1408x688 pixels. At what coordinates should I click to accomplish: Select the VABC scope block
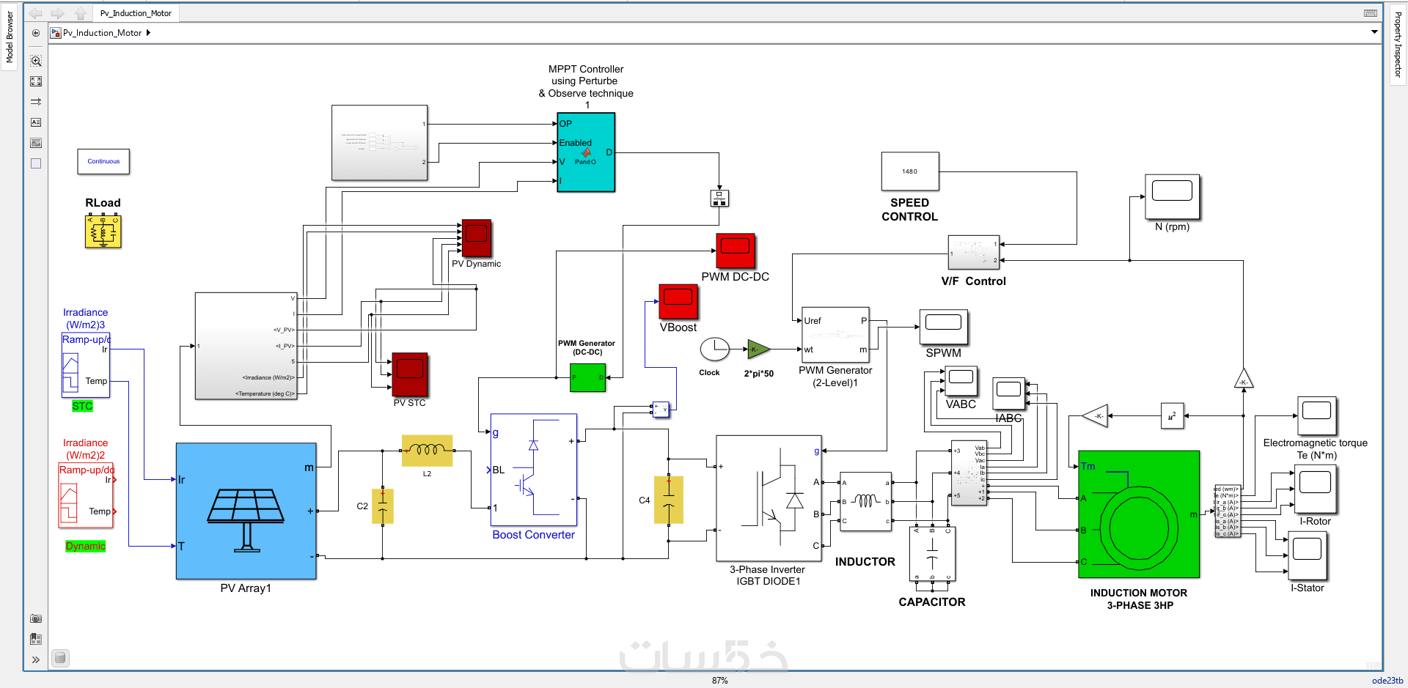coord(961,382)
